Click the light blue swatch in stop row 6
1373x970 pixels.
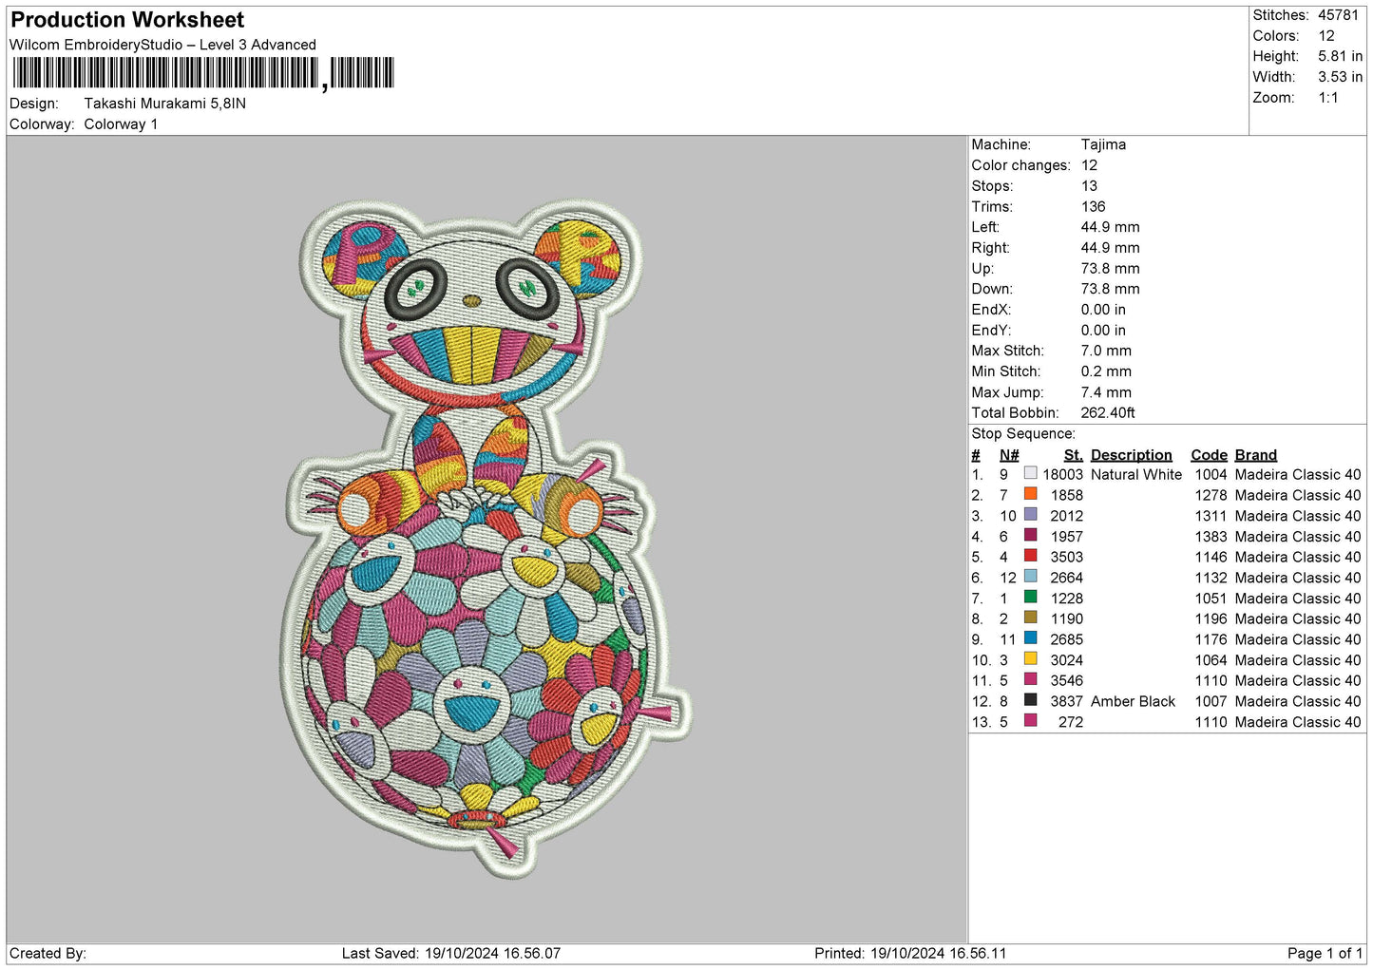pyautogui.click(x=1030, y=577)
